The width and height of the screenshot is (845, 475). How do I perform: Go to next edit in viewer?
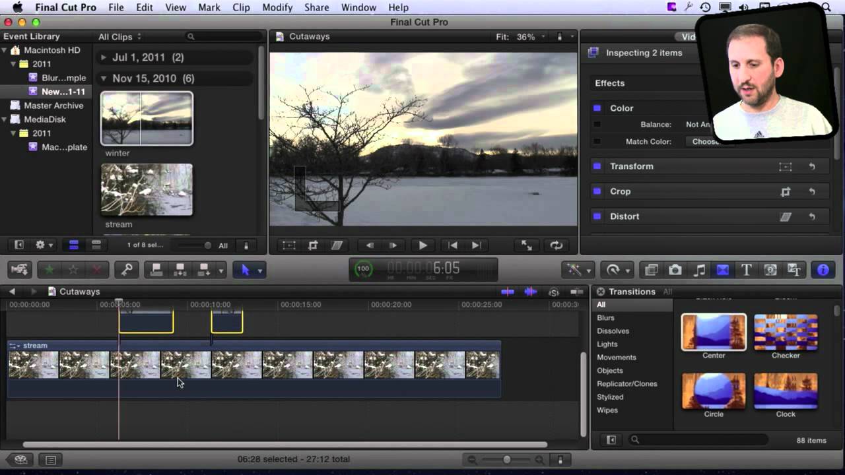[477, 245]
